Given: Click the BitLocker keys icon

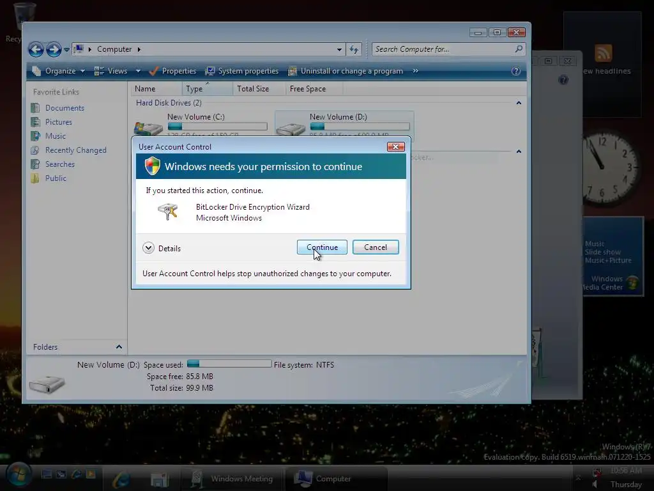Looking at the screenshot, I should 168,212.
